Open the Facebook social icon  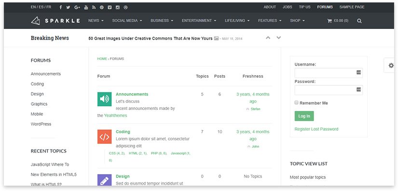coord(61,7)
